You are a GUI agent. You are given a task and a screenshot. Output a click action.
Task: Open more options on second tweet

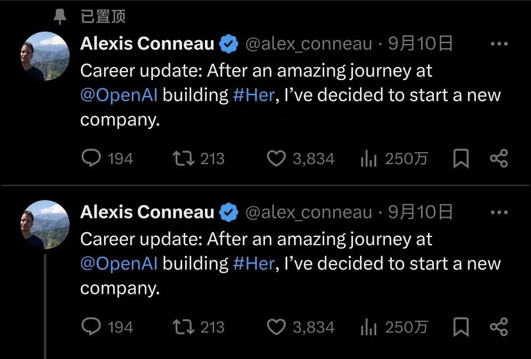pyautogui.click(x=499, y=213)
